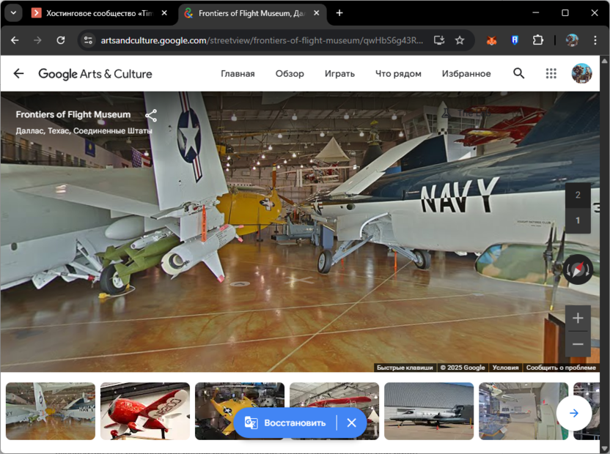This screenshot has width=610, height=454.
Task: Open outdoor business jet thumbnail
Action: [x=429, y=412]
